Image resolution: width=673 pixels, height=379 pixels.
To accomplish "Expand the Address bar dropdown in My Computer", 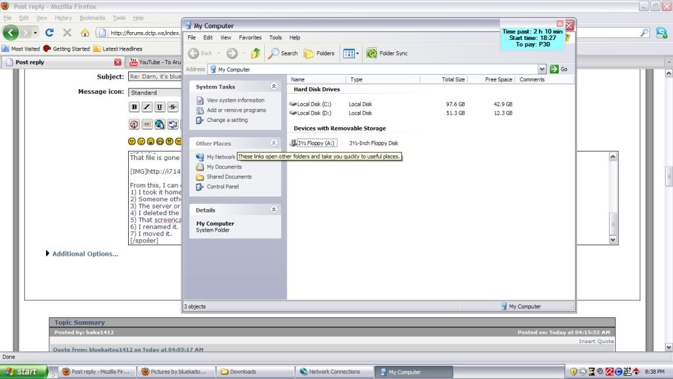I will (x=542, y=69).
